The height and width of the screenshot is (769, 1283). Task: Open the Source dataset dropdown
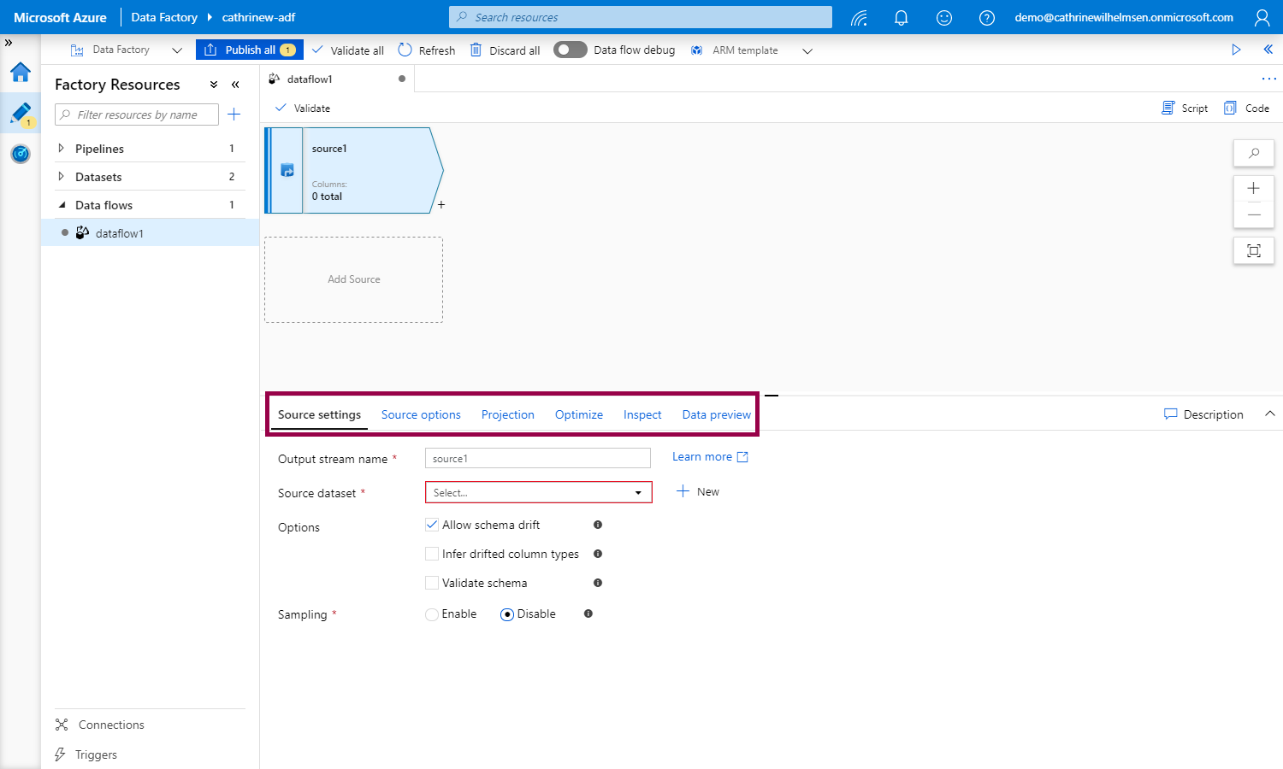point(538,492)
